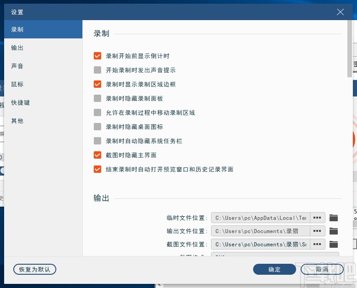Image resolution: width=357 pixels, height=288 pixels.
Task: Open folder for 临时文件位置 path
Action: click(334, 218)
